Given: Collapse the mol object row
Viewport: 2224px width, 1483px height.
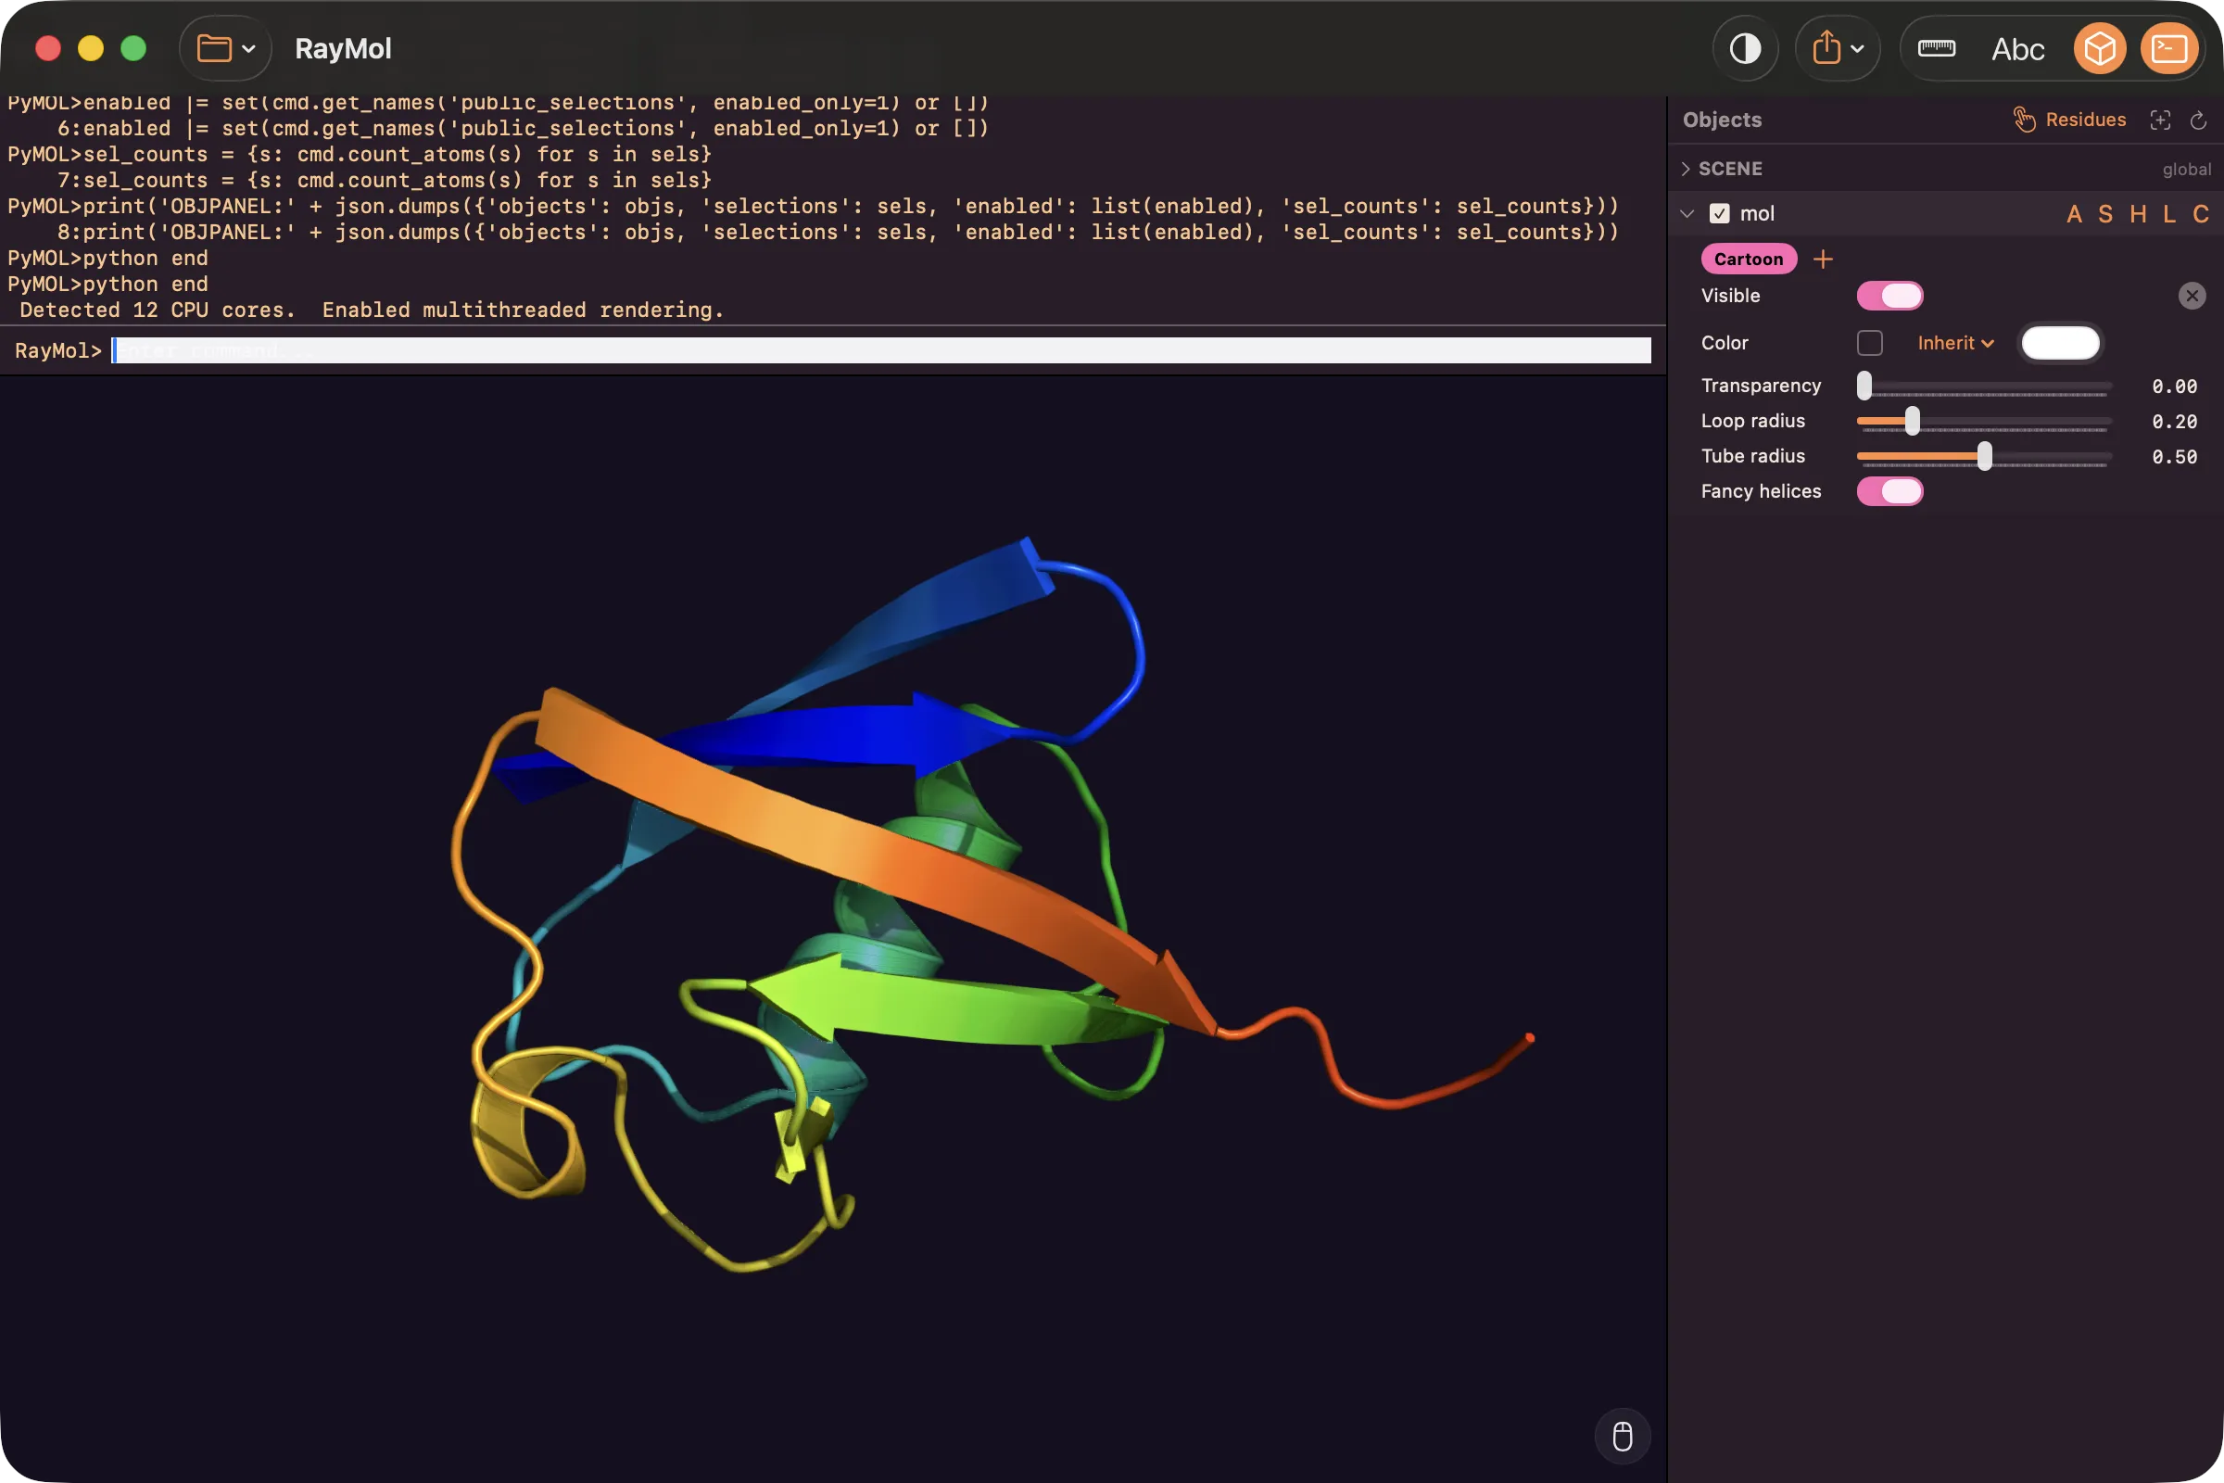Looking at the screenshot, I should tap(1686, 214).
